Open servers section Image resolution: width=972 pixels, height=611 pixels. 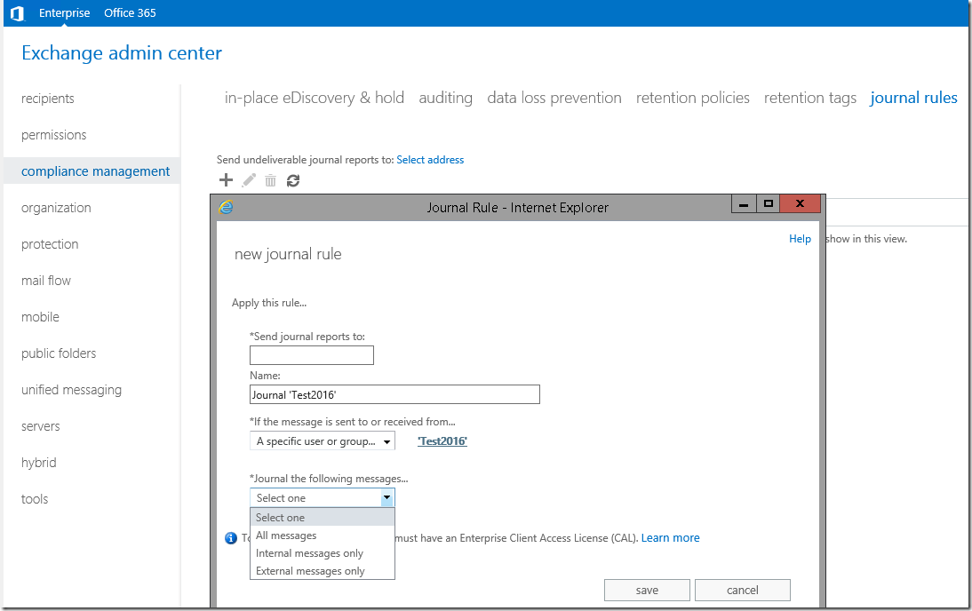click(x=40, y=426)
